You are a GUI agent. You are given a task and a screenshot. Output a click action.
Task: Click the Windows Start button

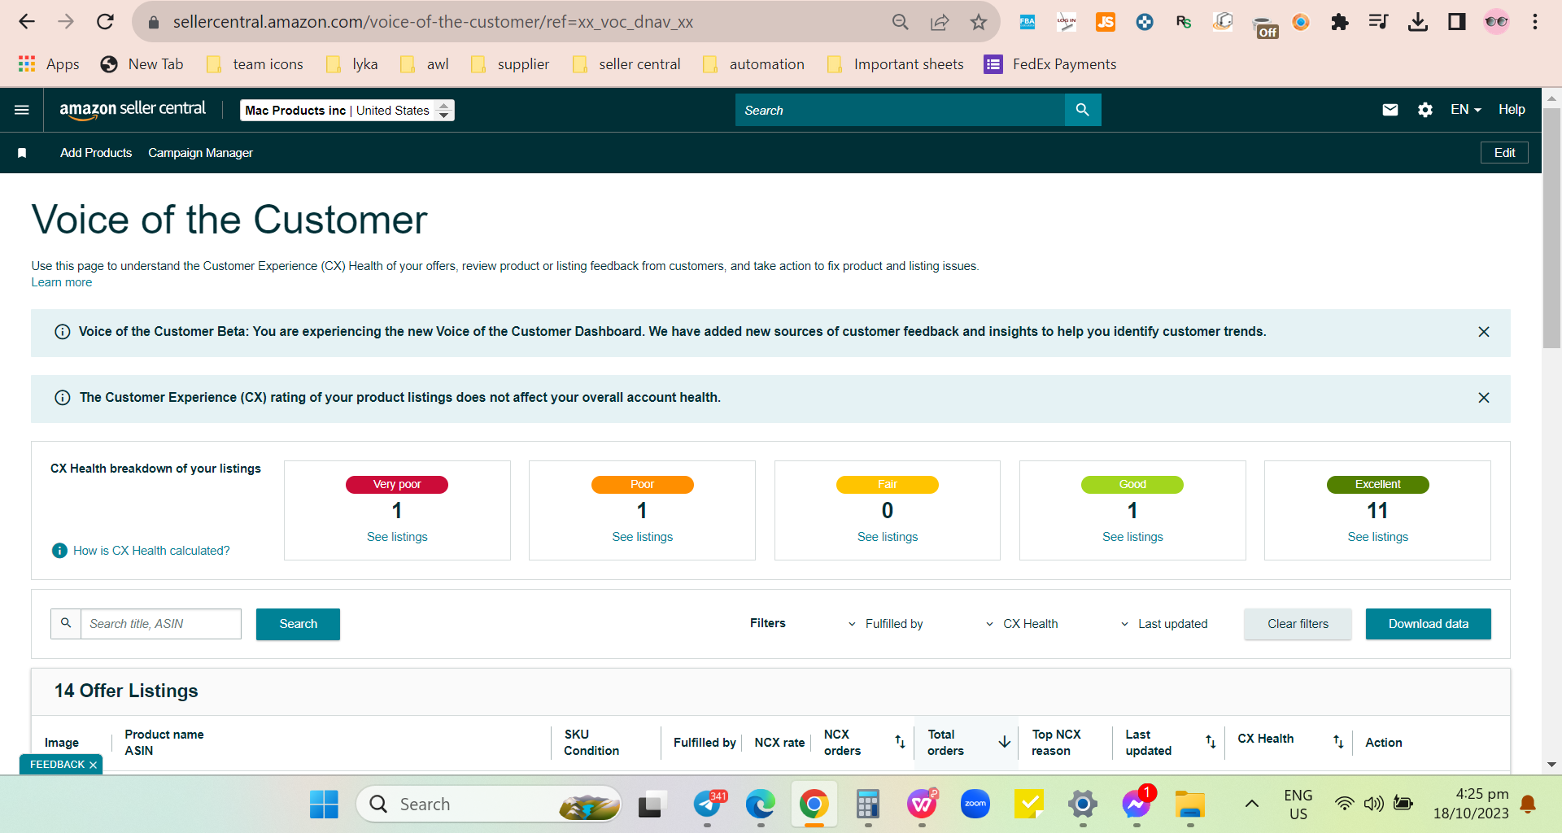coord(324,805)
